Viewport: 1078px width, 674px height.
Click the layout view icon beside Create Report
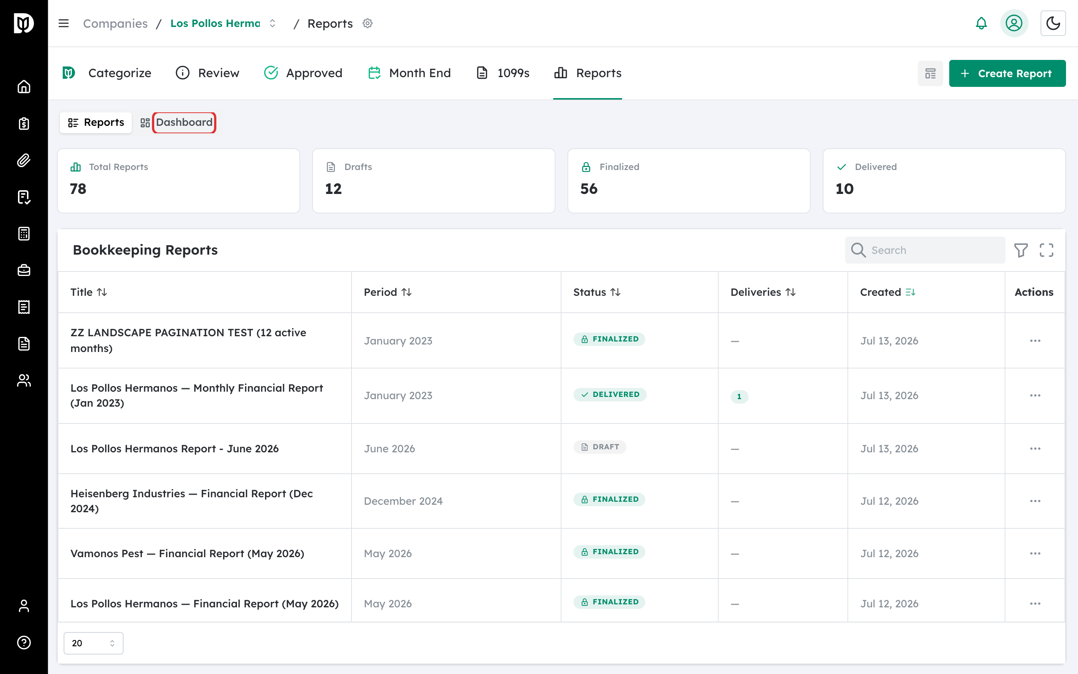point(930,73)
